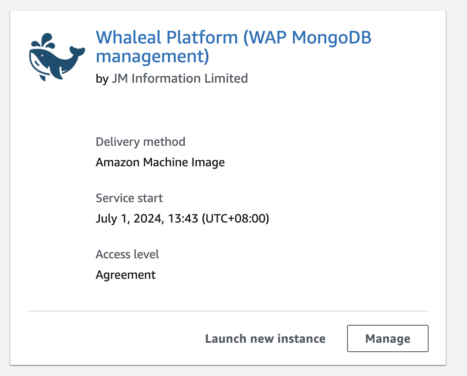This screenshot has width=467, height=376.
Task: Click the "by" text before the vendor name
Action: 102,79
